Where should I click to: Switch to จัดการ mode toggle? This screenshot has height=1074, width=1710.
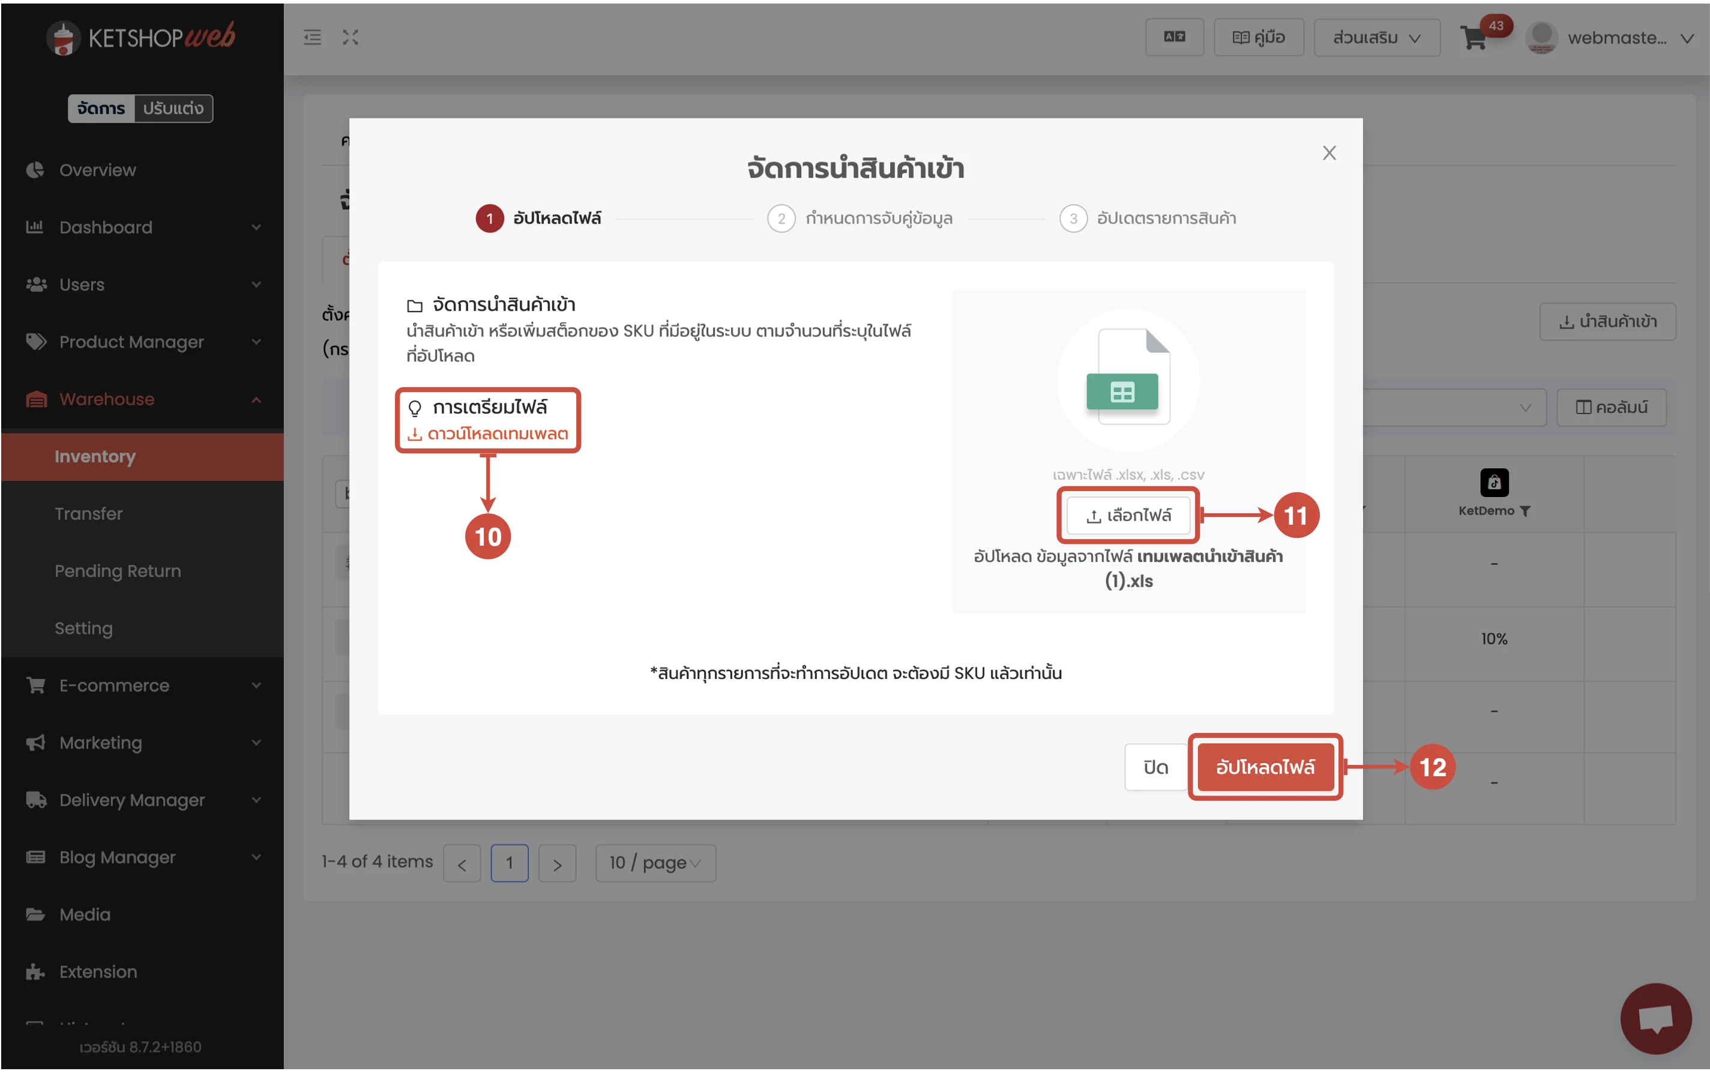pyautogui.click(x=101, y=109)
